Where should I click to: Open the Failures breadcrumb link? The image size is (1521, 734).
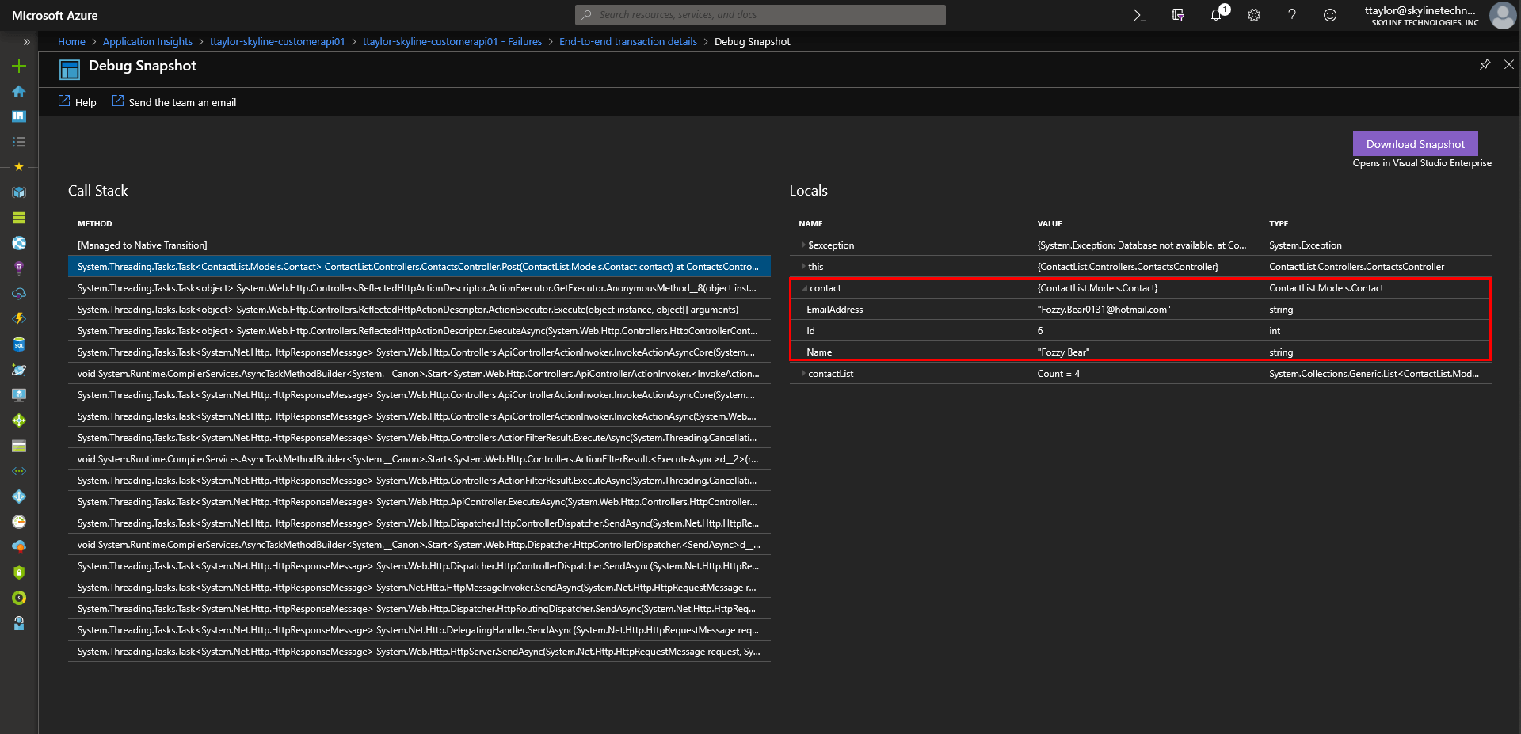(x=452, y=42)
